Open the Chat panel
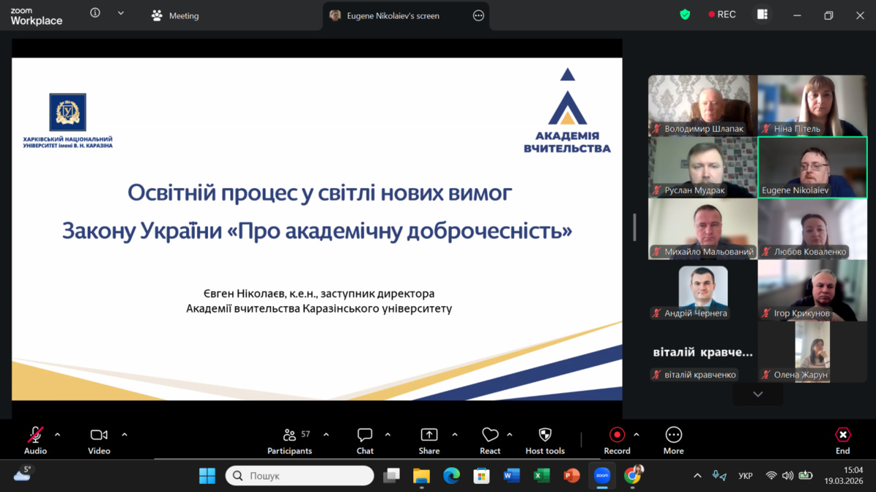The image size is (876, 492). click(365, 440)
